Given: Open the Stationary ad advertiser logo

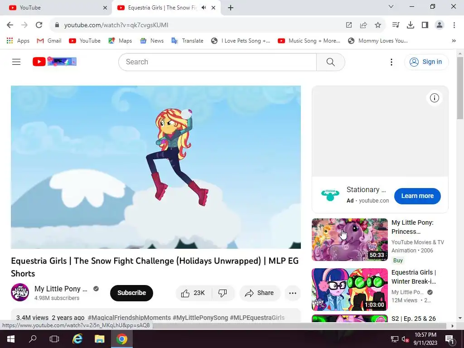Looking at the screenshot, I should (x=330, y=195).
